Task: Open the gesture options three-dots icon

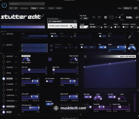Action: [x=75, y=25]
